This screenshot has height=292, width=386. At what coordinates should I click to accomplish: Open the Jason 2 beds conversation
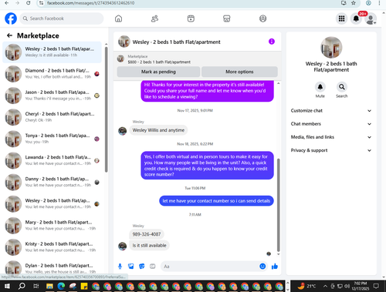click(x=52, y=96)
